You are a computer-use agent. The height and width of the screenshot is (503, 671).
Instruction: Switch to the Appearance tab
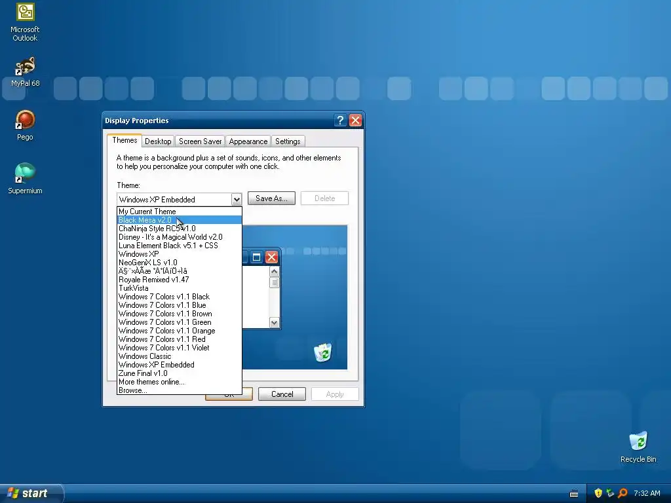point(248,141)
